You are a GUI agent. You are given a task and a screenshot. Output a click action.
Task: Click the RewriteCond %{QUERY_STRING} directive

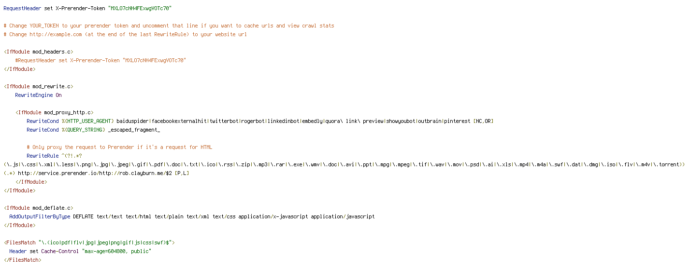(x=66, y=130)
